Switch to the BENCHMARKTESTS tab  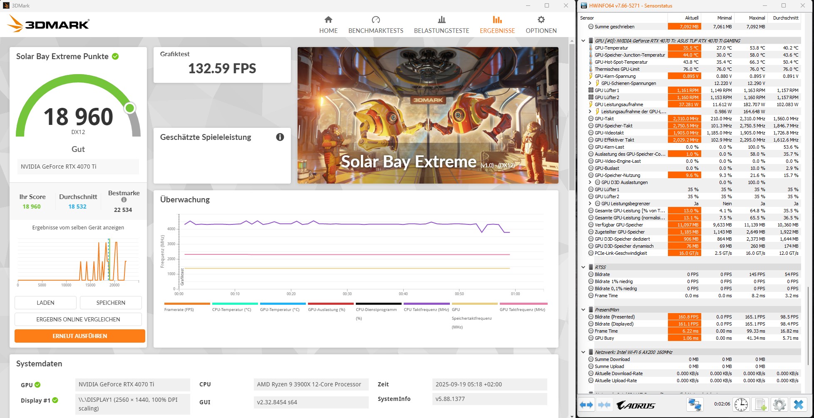click(376, 25)
